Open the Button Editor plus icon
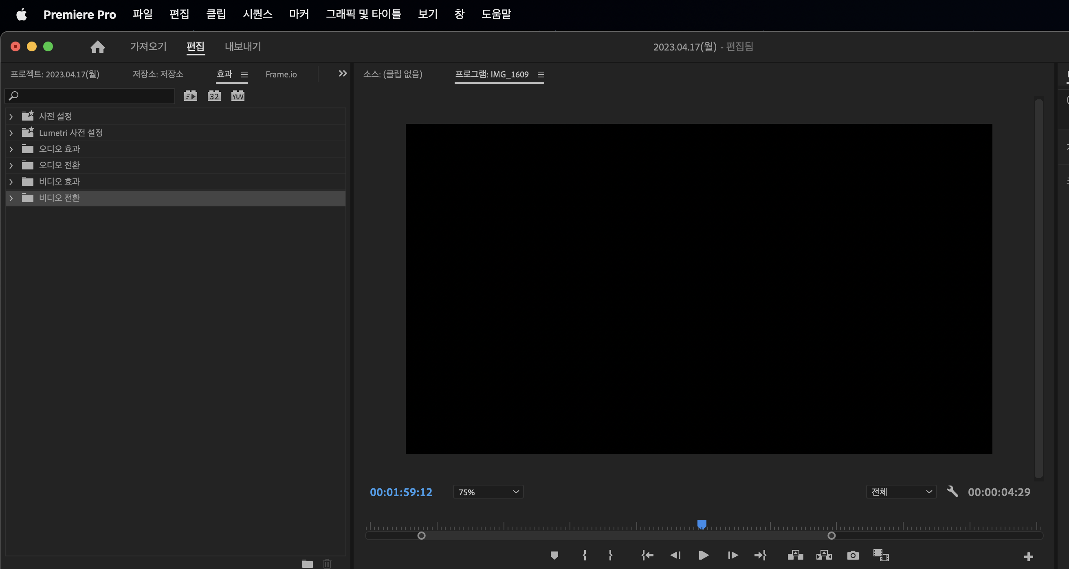The height and width of the screenshot is (569, 1069). 1028,556
